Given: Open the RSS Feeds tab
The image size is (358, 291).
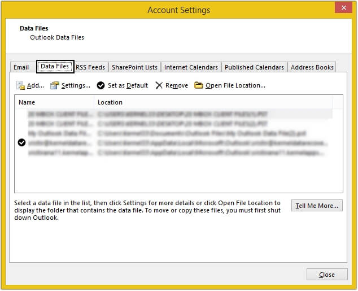Looking at the screenshot, I should pos(90,67).
